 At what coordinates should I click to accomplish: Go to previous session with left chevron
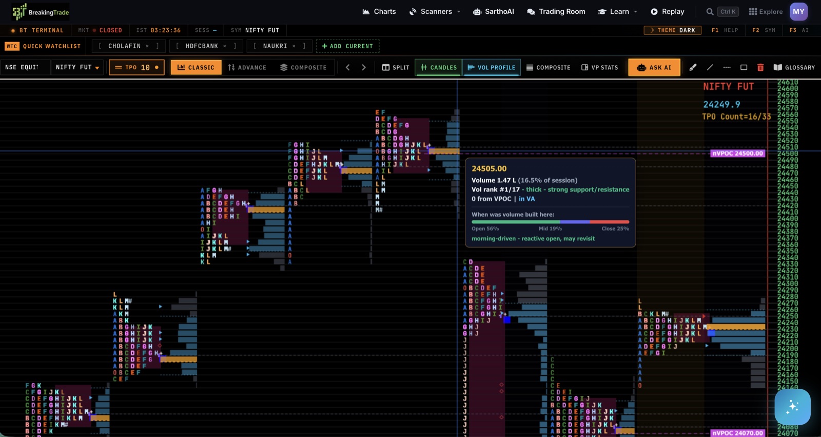(x=347, y=67)
